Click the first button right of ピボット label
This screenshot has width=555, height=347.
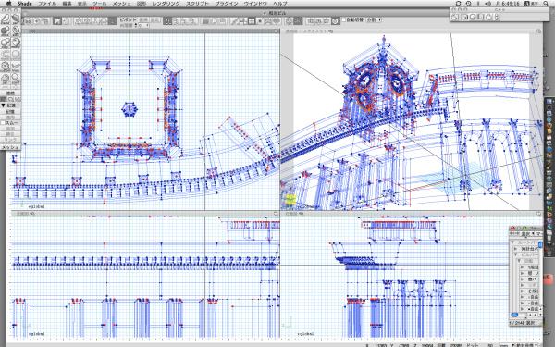coord(143,19)
